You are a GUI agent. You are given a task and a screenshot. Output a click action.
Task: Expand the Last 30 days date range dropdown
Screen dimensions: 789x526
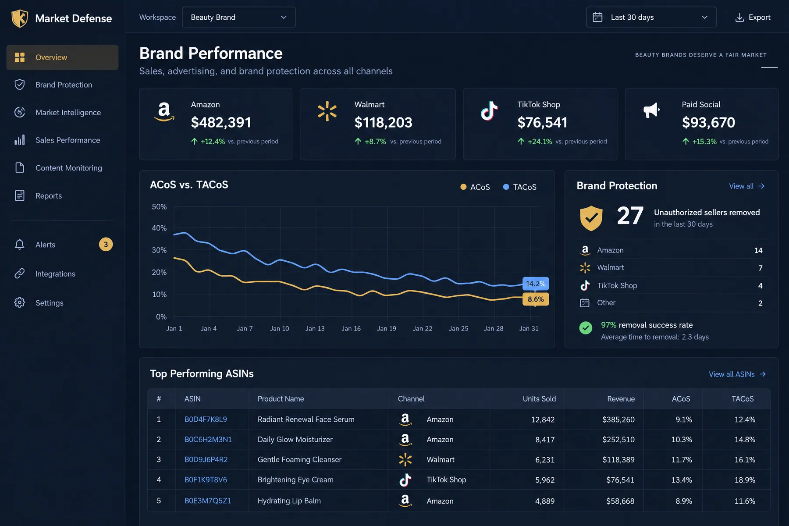651,17
